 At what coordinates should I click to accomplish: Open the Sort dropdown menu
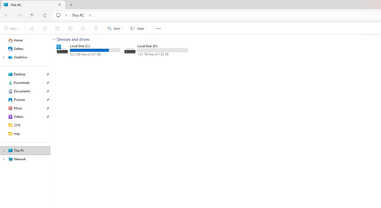[x=115, y=28]
